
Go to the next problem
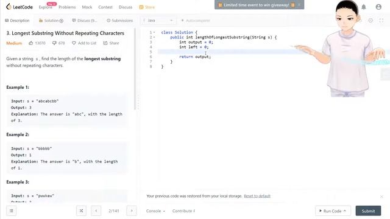pos(132,211)
